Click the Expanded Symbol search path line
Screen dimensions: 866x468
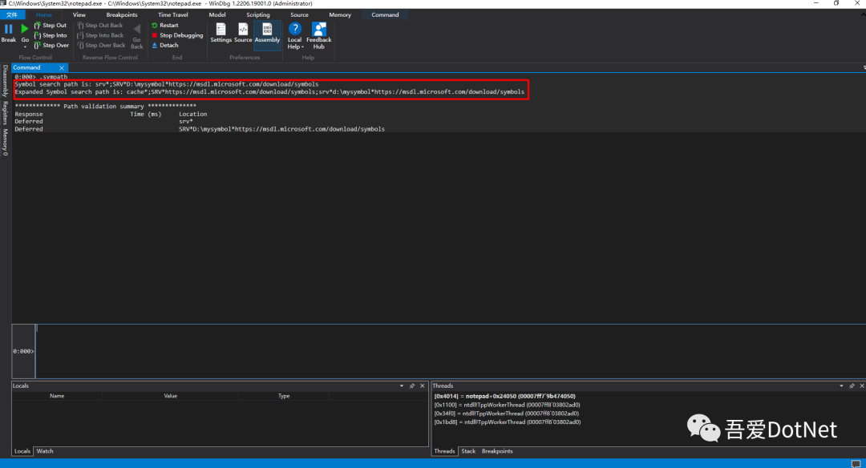click(269, 92)
